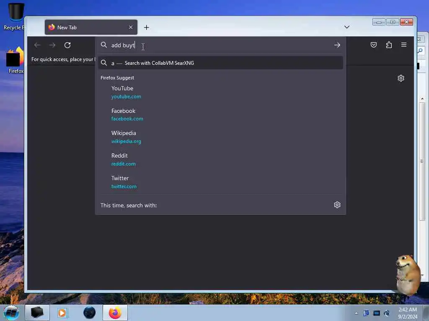Click the twitter.com link text
This screenshot has width=429, height=321.
tap(124, 186)
